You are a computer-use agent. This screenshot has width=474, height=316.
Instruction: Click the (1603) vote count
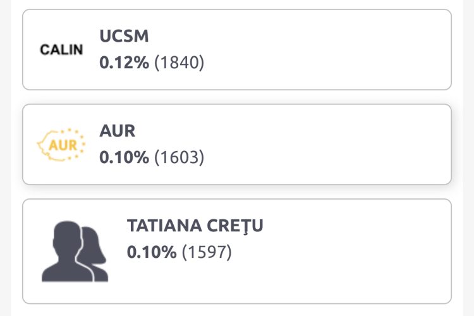pyautogui.click(x=179, y=157)
